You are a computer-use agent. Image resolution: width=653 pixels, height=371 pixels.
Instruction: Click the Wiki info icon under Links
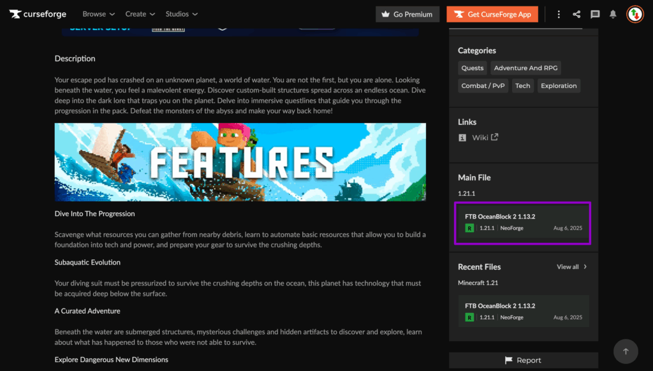click(x=462, y=137)
